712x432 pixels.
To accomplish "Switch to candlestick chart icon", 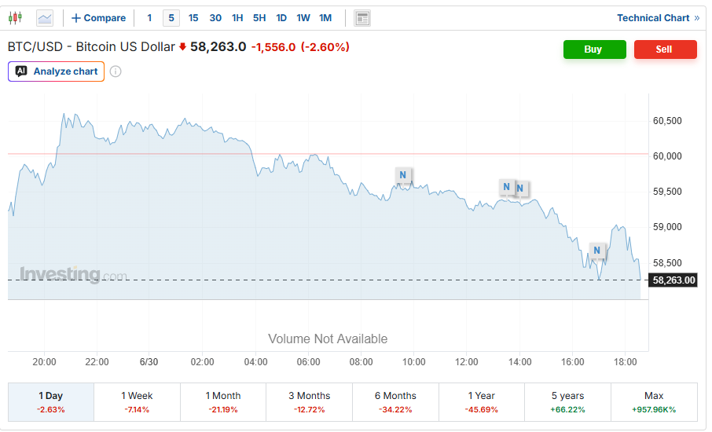I will click(16, 18).
